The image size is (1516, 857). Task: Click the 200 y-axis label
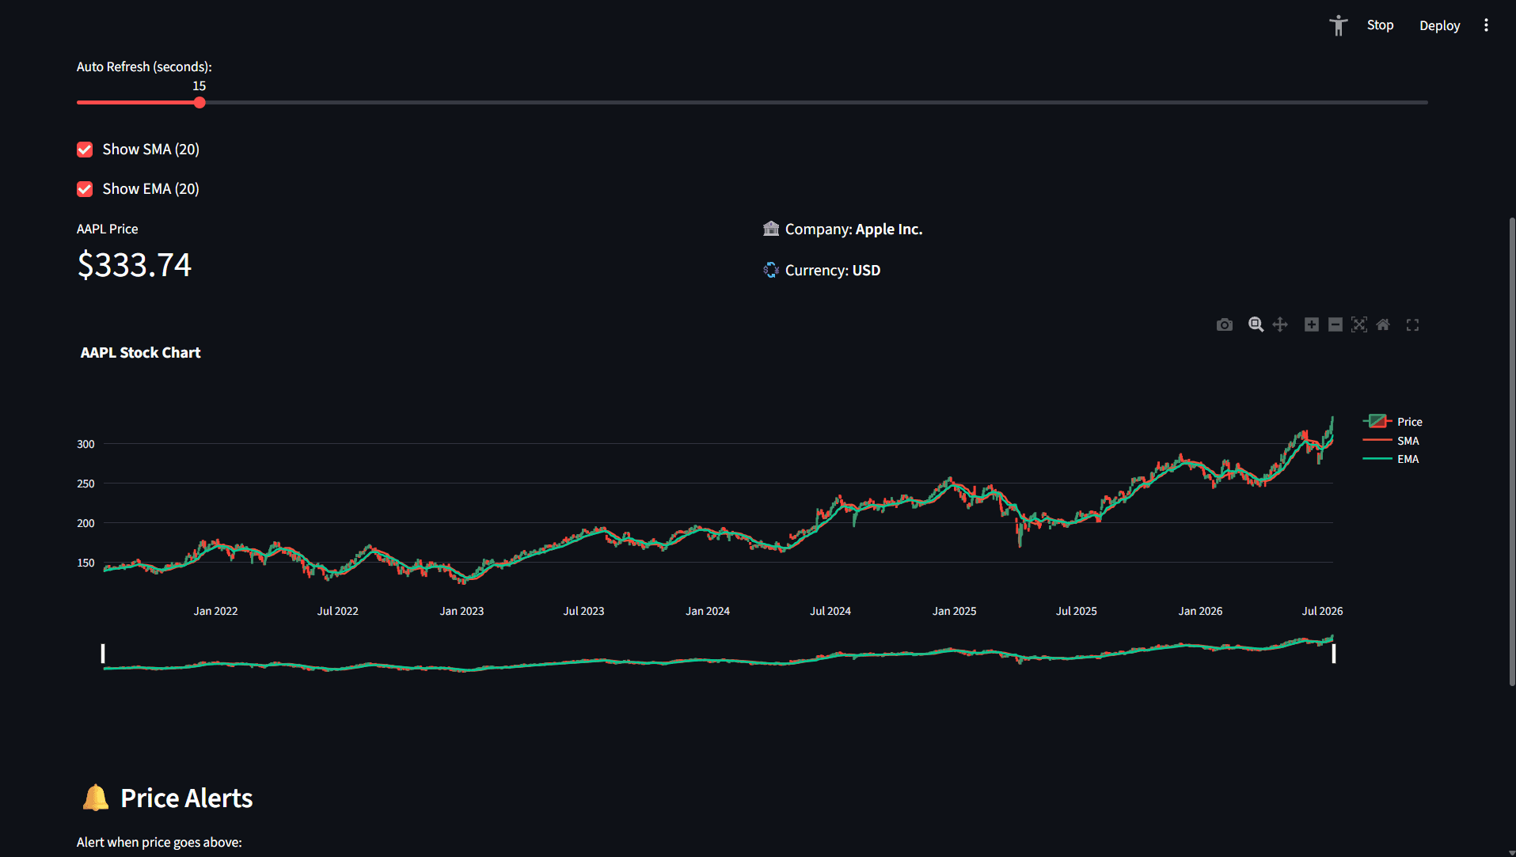pos(85,523)
